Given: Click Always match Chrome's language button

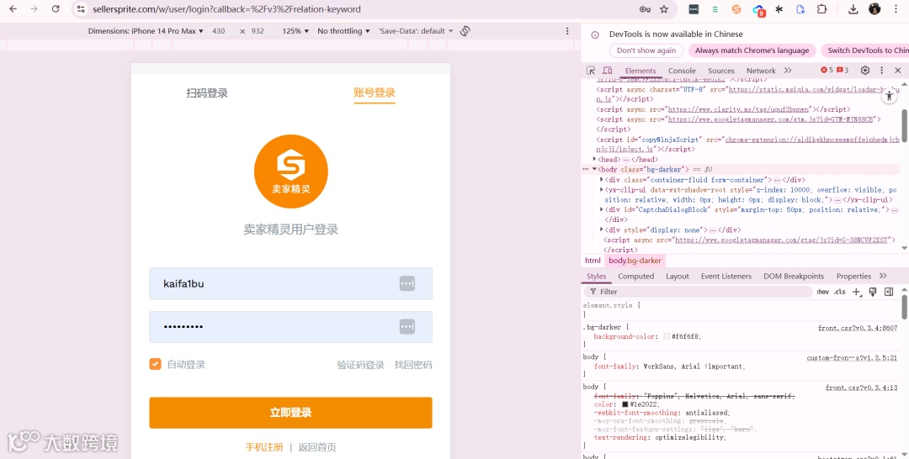Looking at the screenshot, I should pos(752,50).
